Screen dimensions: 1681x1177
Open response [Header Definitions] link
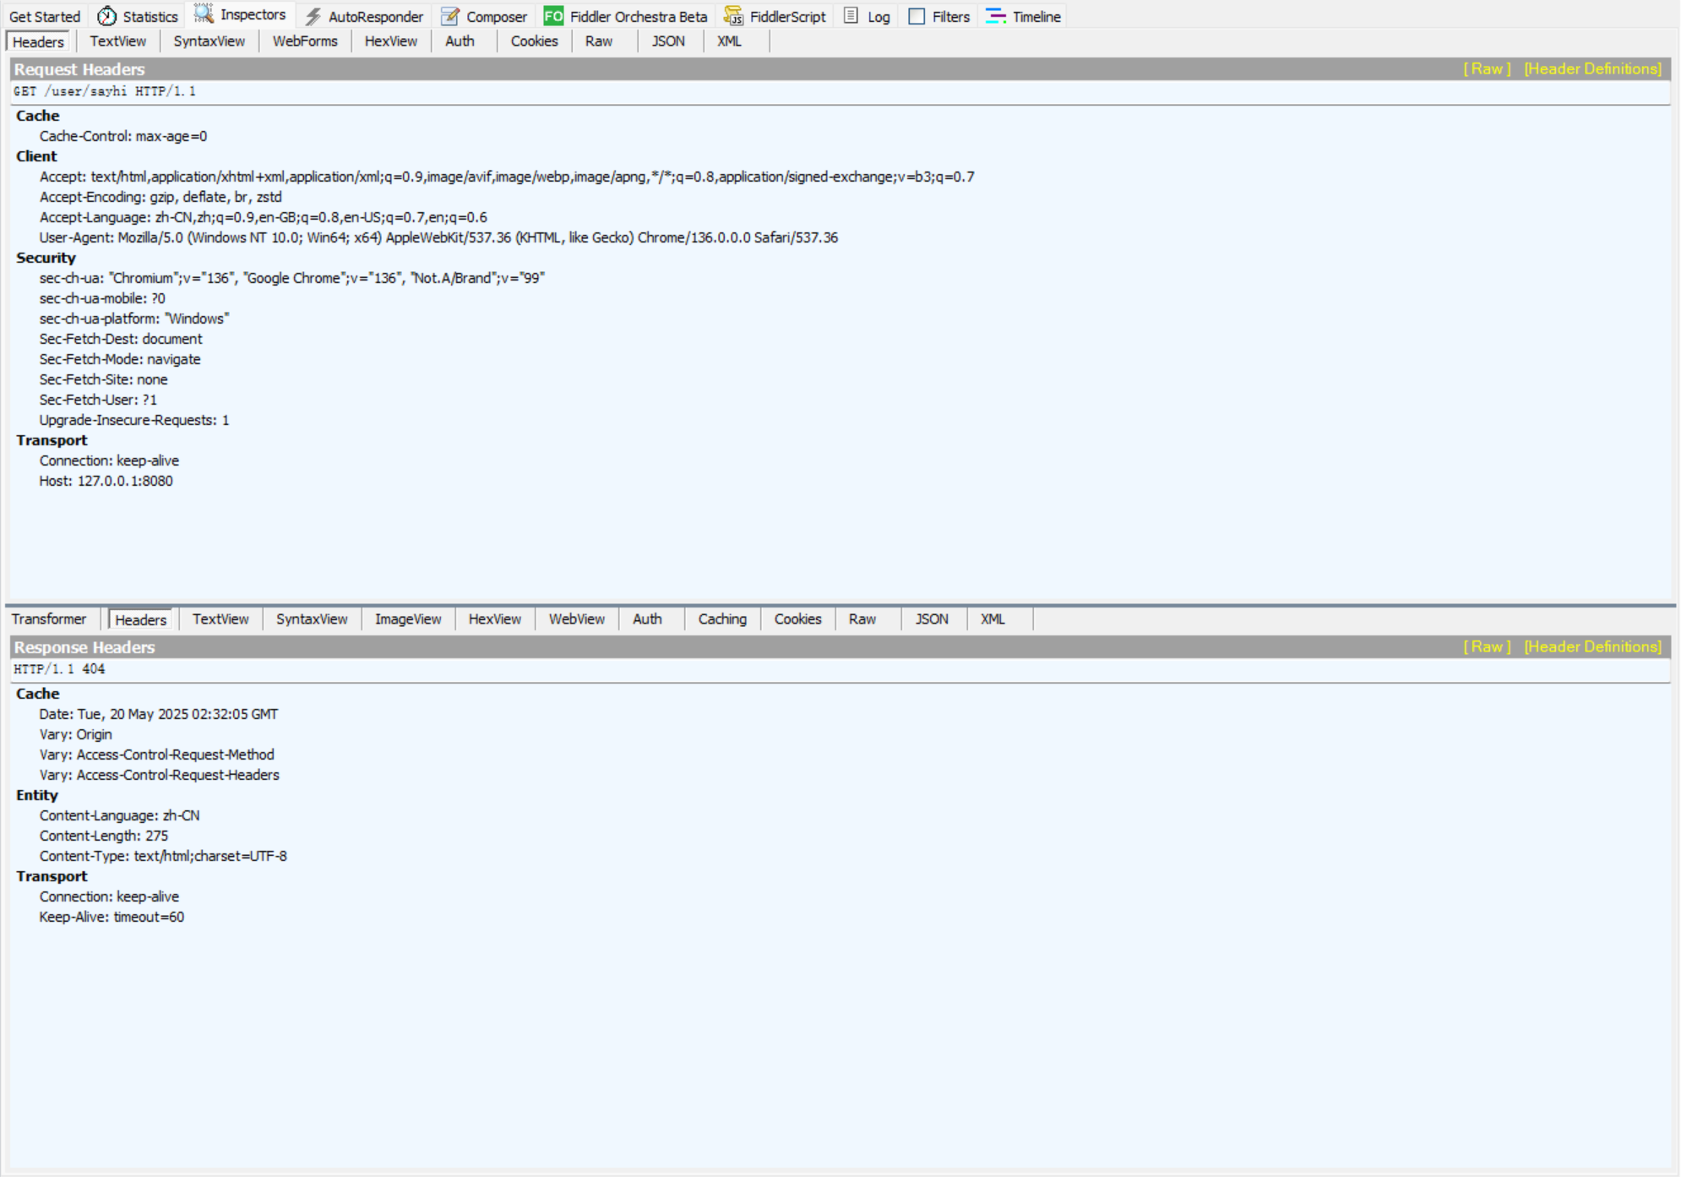coord(1592,647)
